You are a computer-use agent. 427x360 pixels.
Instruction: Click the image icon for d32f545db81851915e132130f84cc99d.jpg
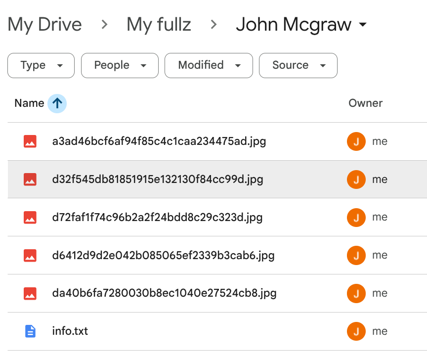click(30, 180)
